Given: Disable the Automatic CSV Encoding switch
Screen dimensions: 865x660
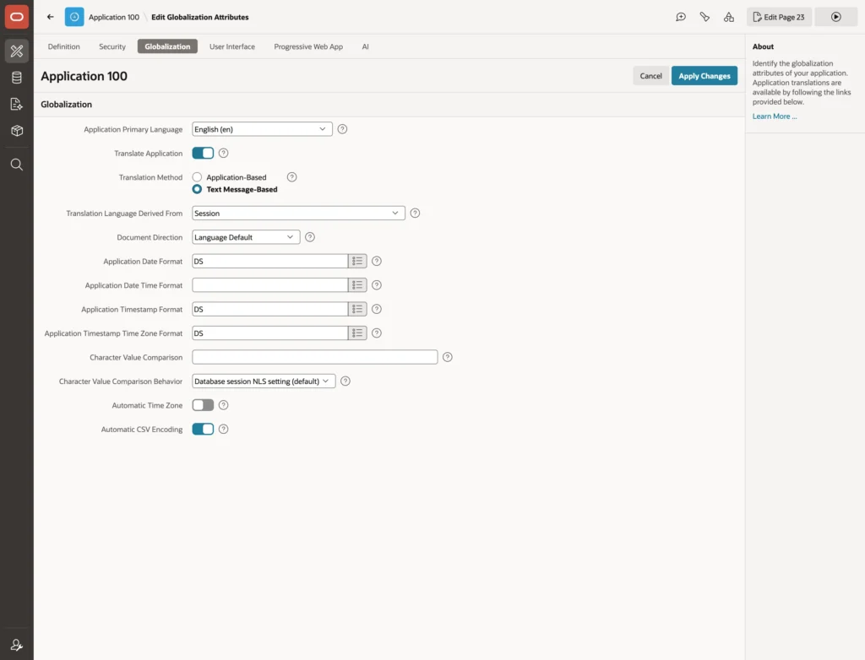Looking at the screenshot, I should point(203,429).
